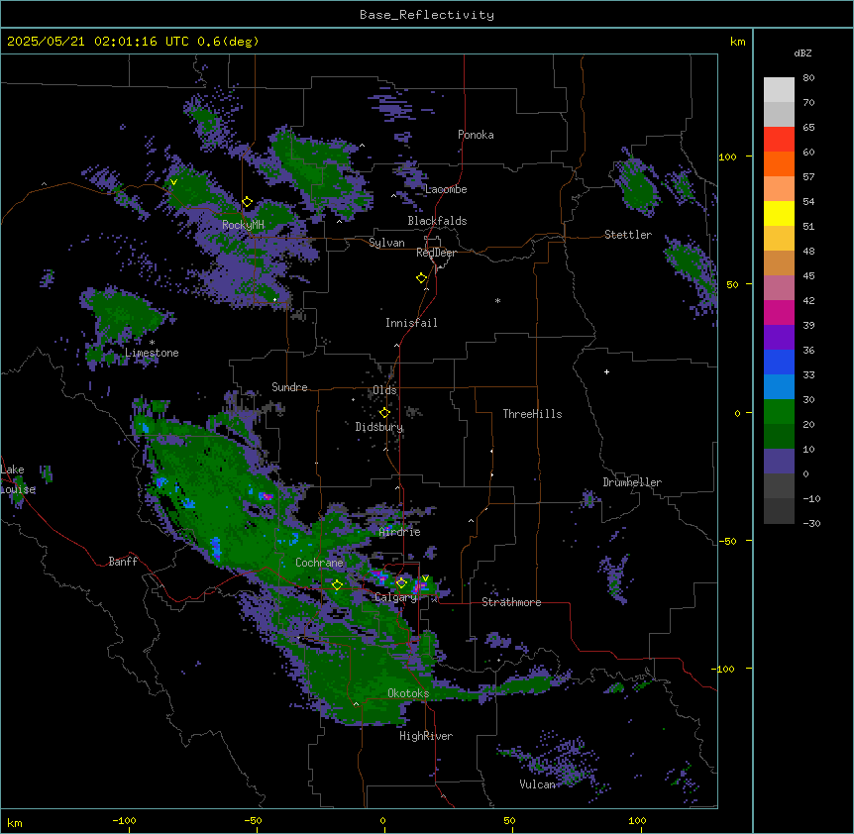Click the Olds city label

pyautogui.click(x=384, y=390)
